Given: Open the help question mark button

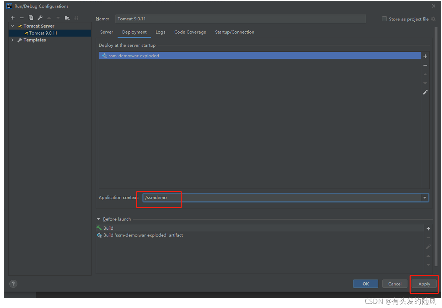Looking at the screenshot, I should tap(13, 284).
